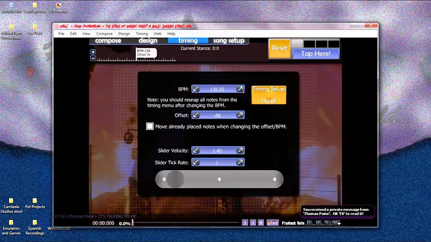Decrease Slider Tick Rate with the left arrow
The image size is (431, 242).
point(195,162)
